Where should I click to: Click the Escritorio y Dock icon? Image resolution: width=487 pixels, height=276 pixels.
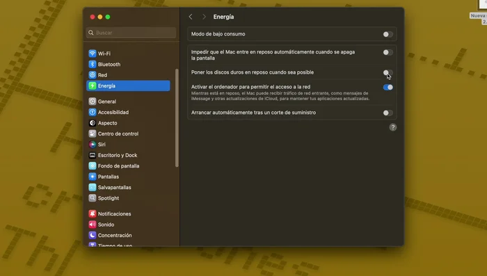[93, 155]
